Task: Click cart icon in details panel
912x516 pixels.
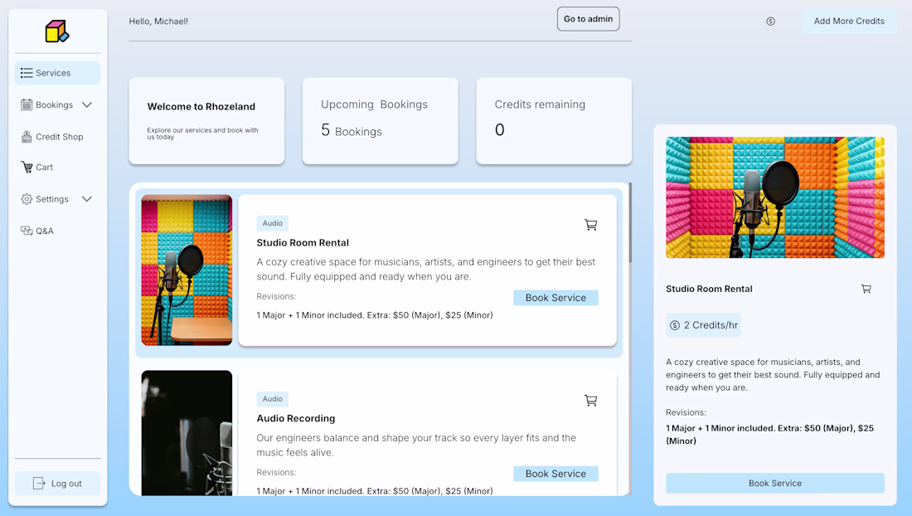Action: pos(866,289)
